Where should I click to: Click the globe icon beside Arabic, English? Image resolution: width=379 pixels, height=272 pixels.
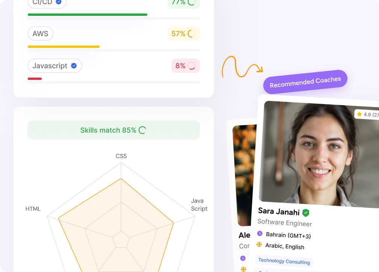click(259, 244)
